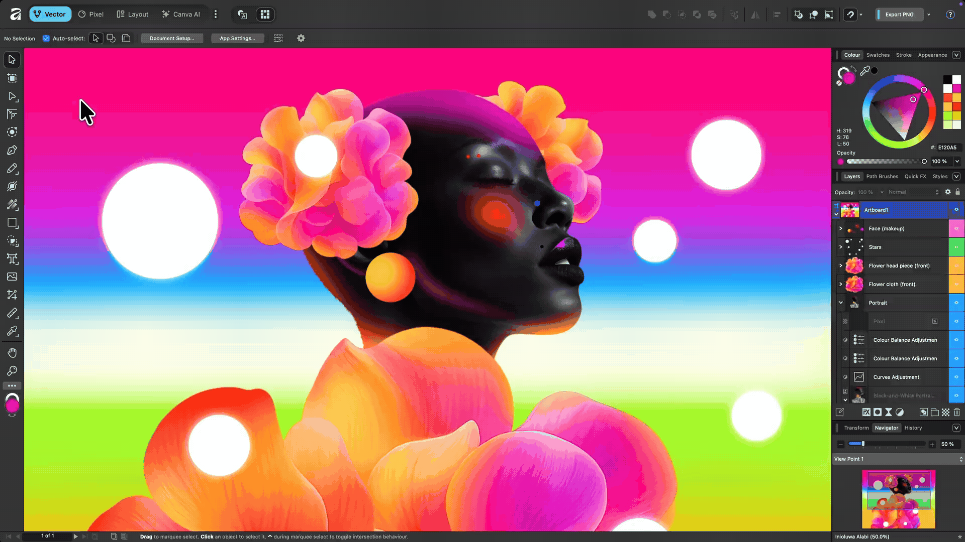Expand the Face (makeup) layer
This screenshot has height=542, width=965.
point(841,228)
